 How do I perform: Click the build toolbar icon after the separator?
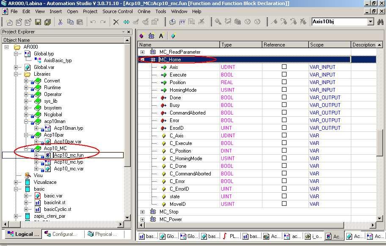pyautogui.click(x=172, y=22)
